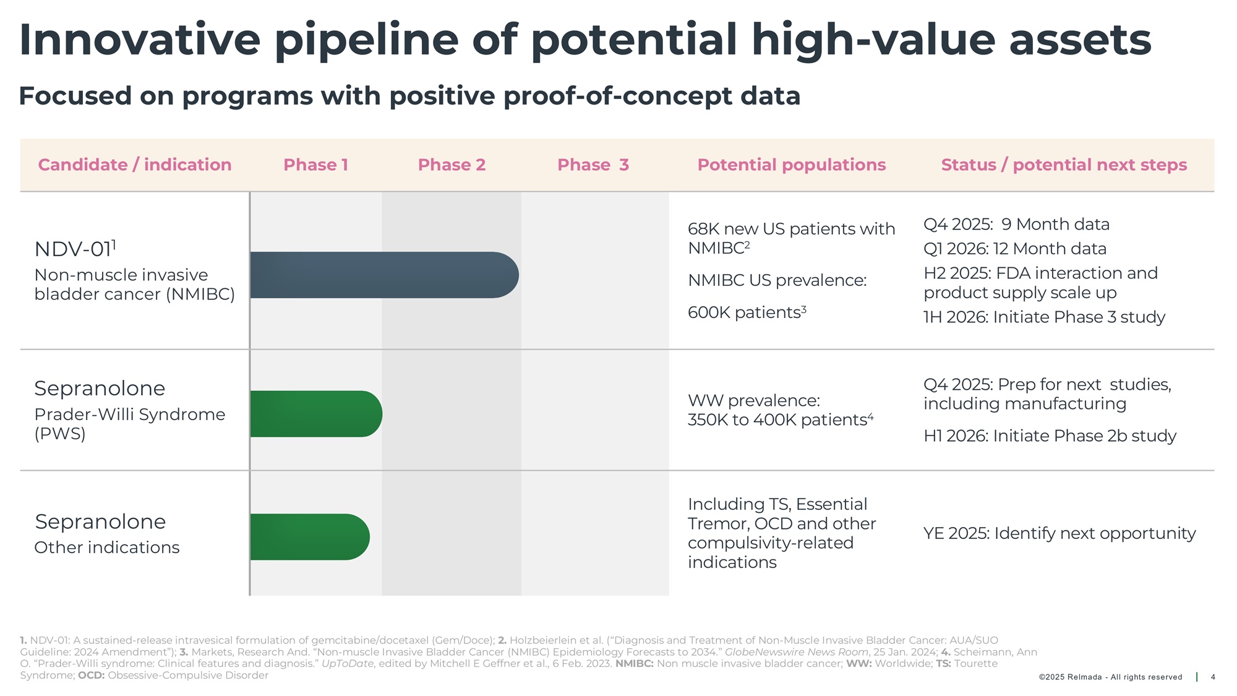Click the NDV-01 dark gray progress bar
1237x696 pixels.
383,275
